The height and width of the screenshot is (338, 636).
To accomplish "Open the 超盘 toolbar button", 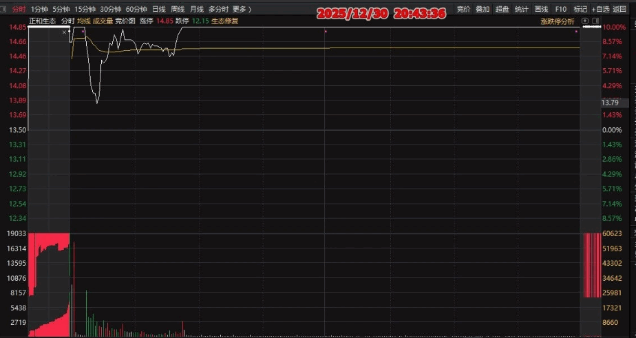I will pos(502,9).
